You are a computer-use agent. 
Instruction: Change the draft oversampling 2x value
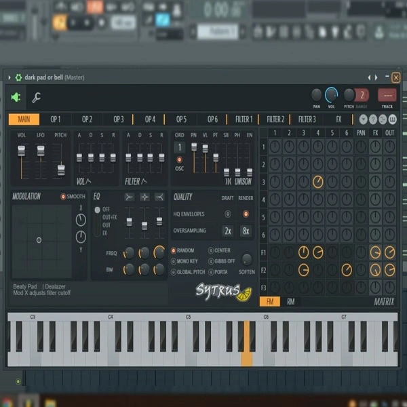pos(228,231)
